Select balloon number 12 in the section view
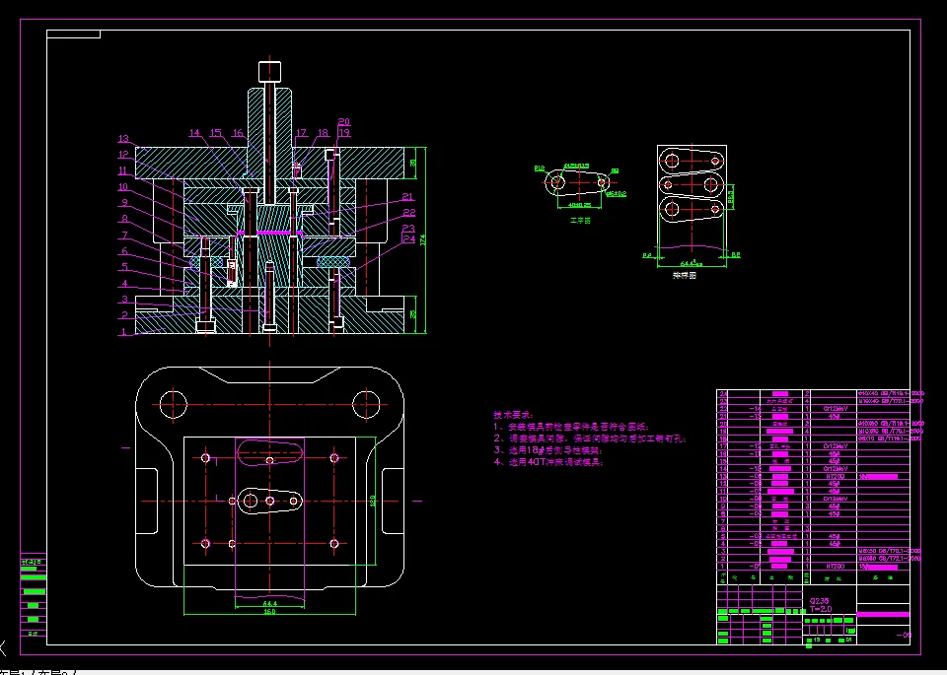This screenshot has width=947, height=675. pyautogui.click(x=124, y=155)
